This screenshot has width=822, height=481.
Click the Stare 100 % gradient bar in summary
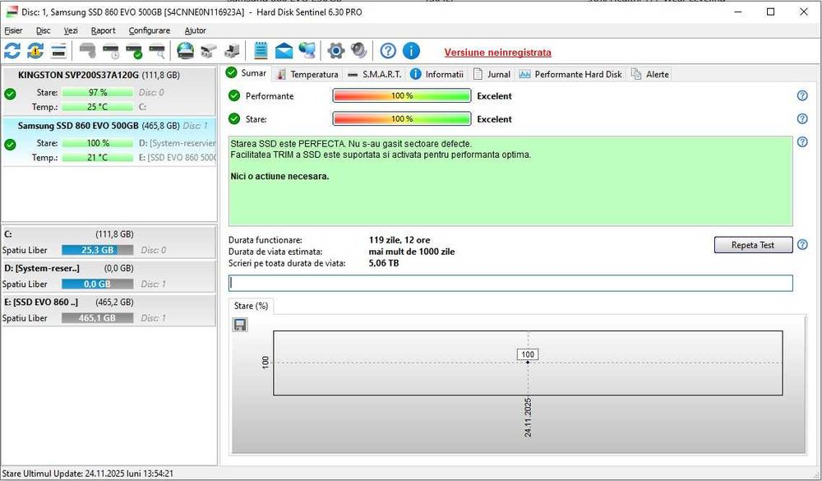pos(402,119)
